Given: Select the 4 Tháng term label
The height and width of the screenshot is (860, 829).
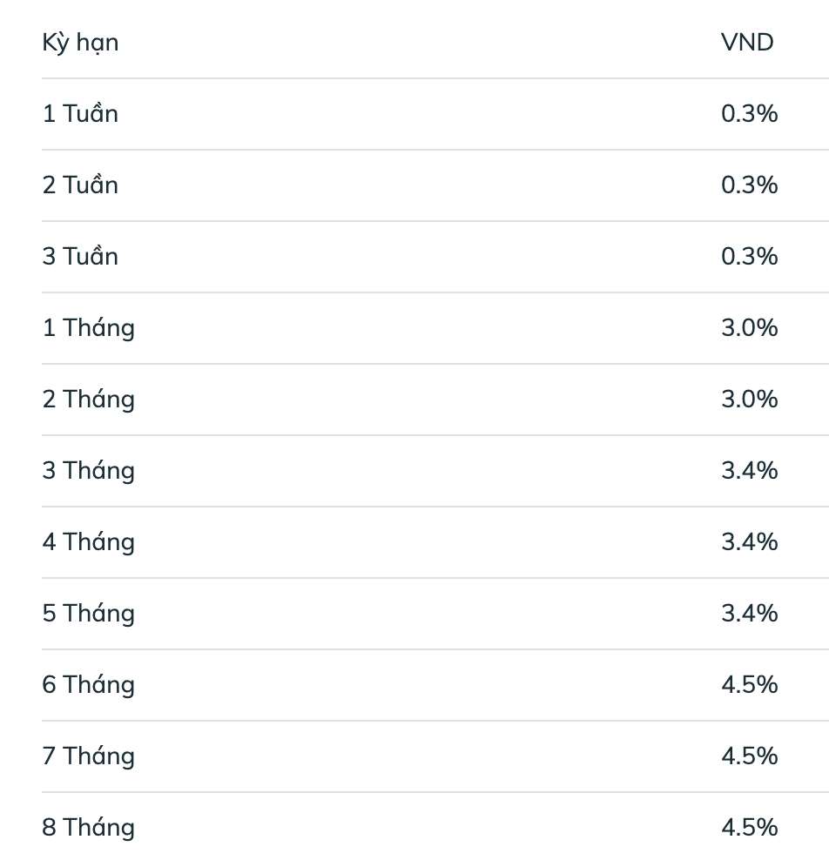Looking at the screenshot, I should 88,542.
